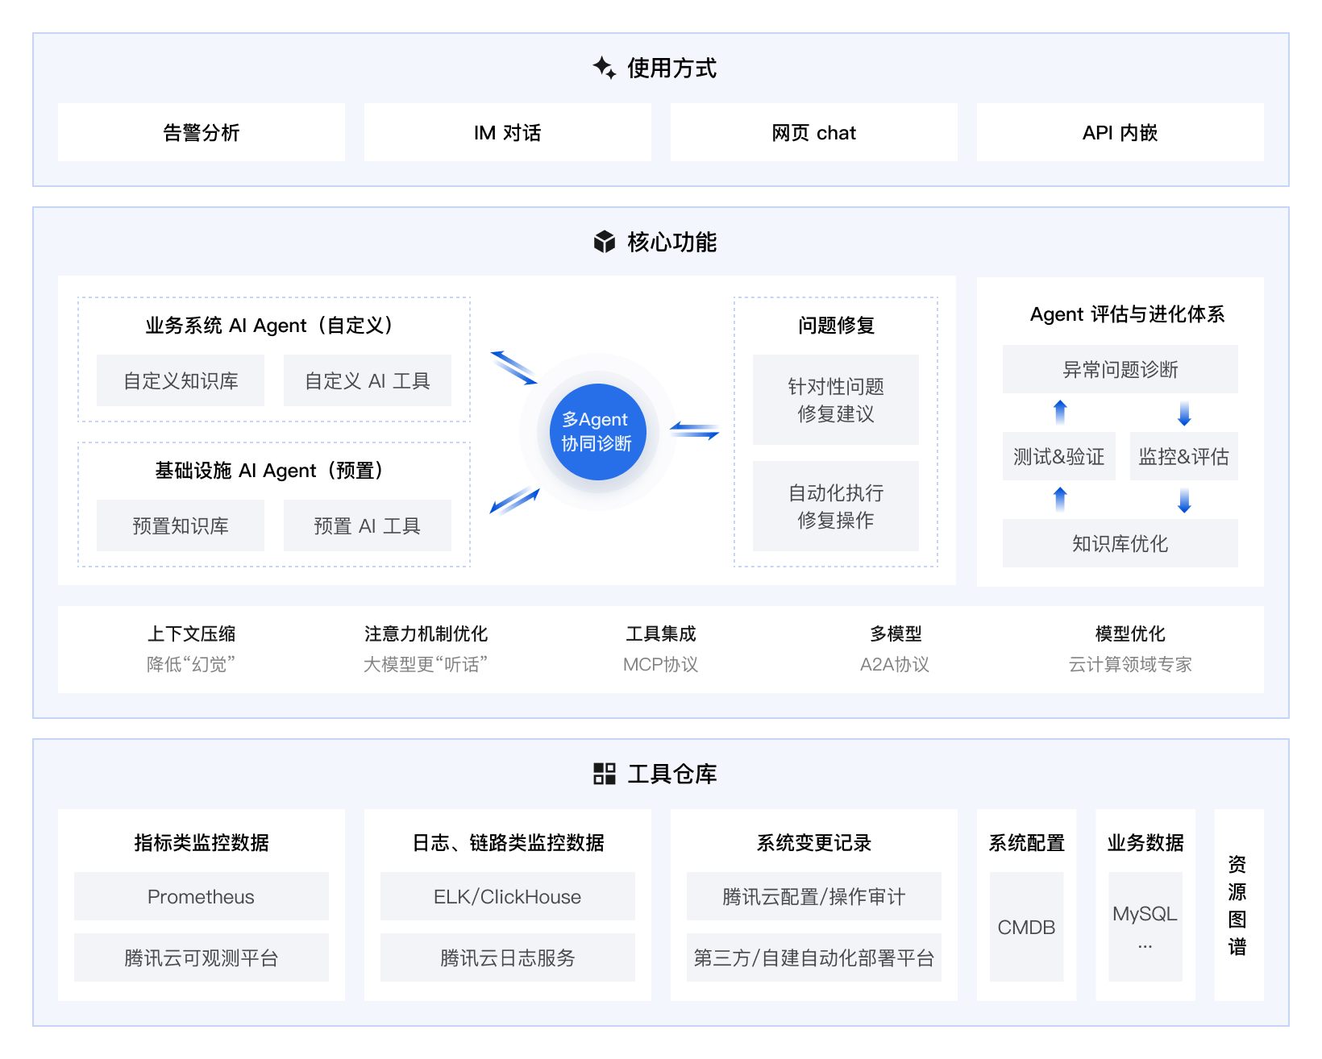This screenshot has width=1322, height=1059.
Task: Select the API 内嵌 box
Action: point(1120,132)
